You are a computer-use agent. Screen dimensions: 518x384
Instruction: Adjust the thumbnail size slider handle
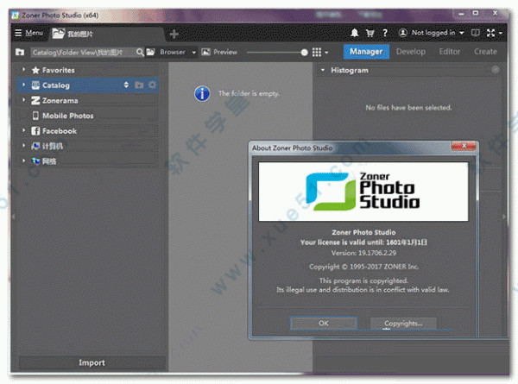(x=304, y=53)
